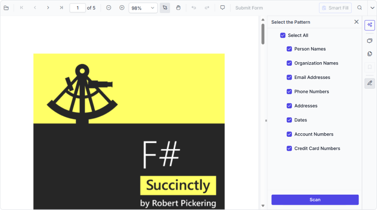
Task: Redo the last action
Action: coord(207,8)
